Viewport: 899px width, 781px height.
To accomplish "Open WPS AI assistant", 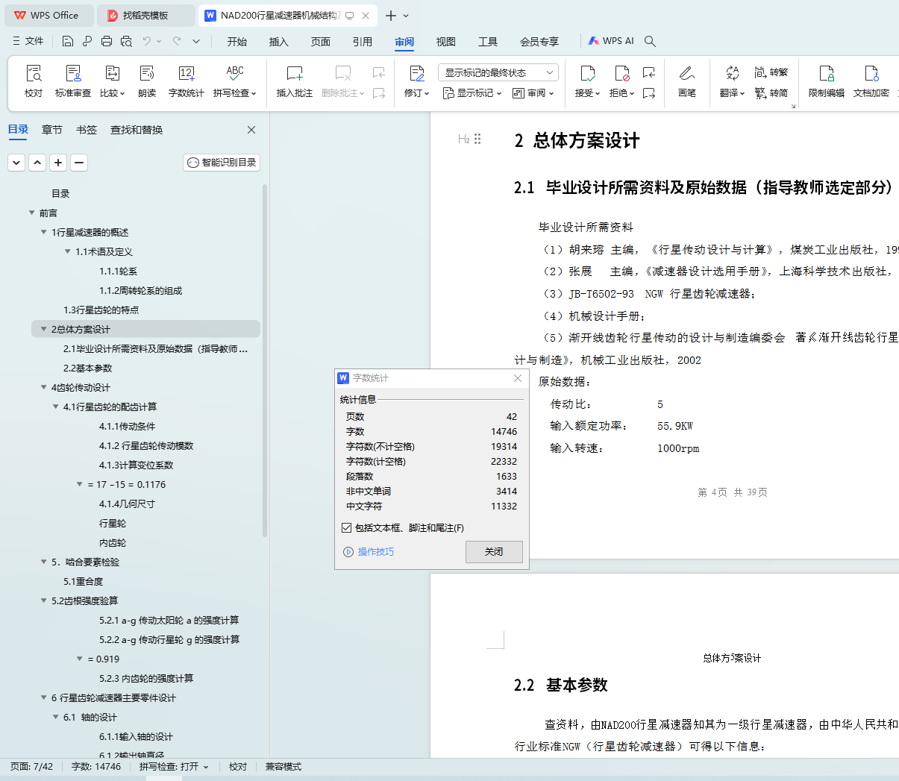I will [x=611, y=41].
